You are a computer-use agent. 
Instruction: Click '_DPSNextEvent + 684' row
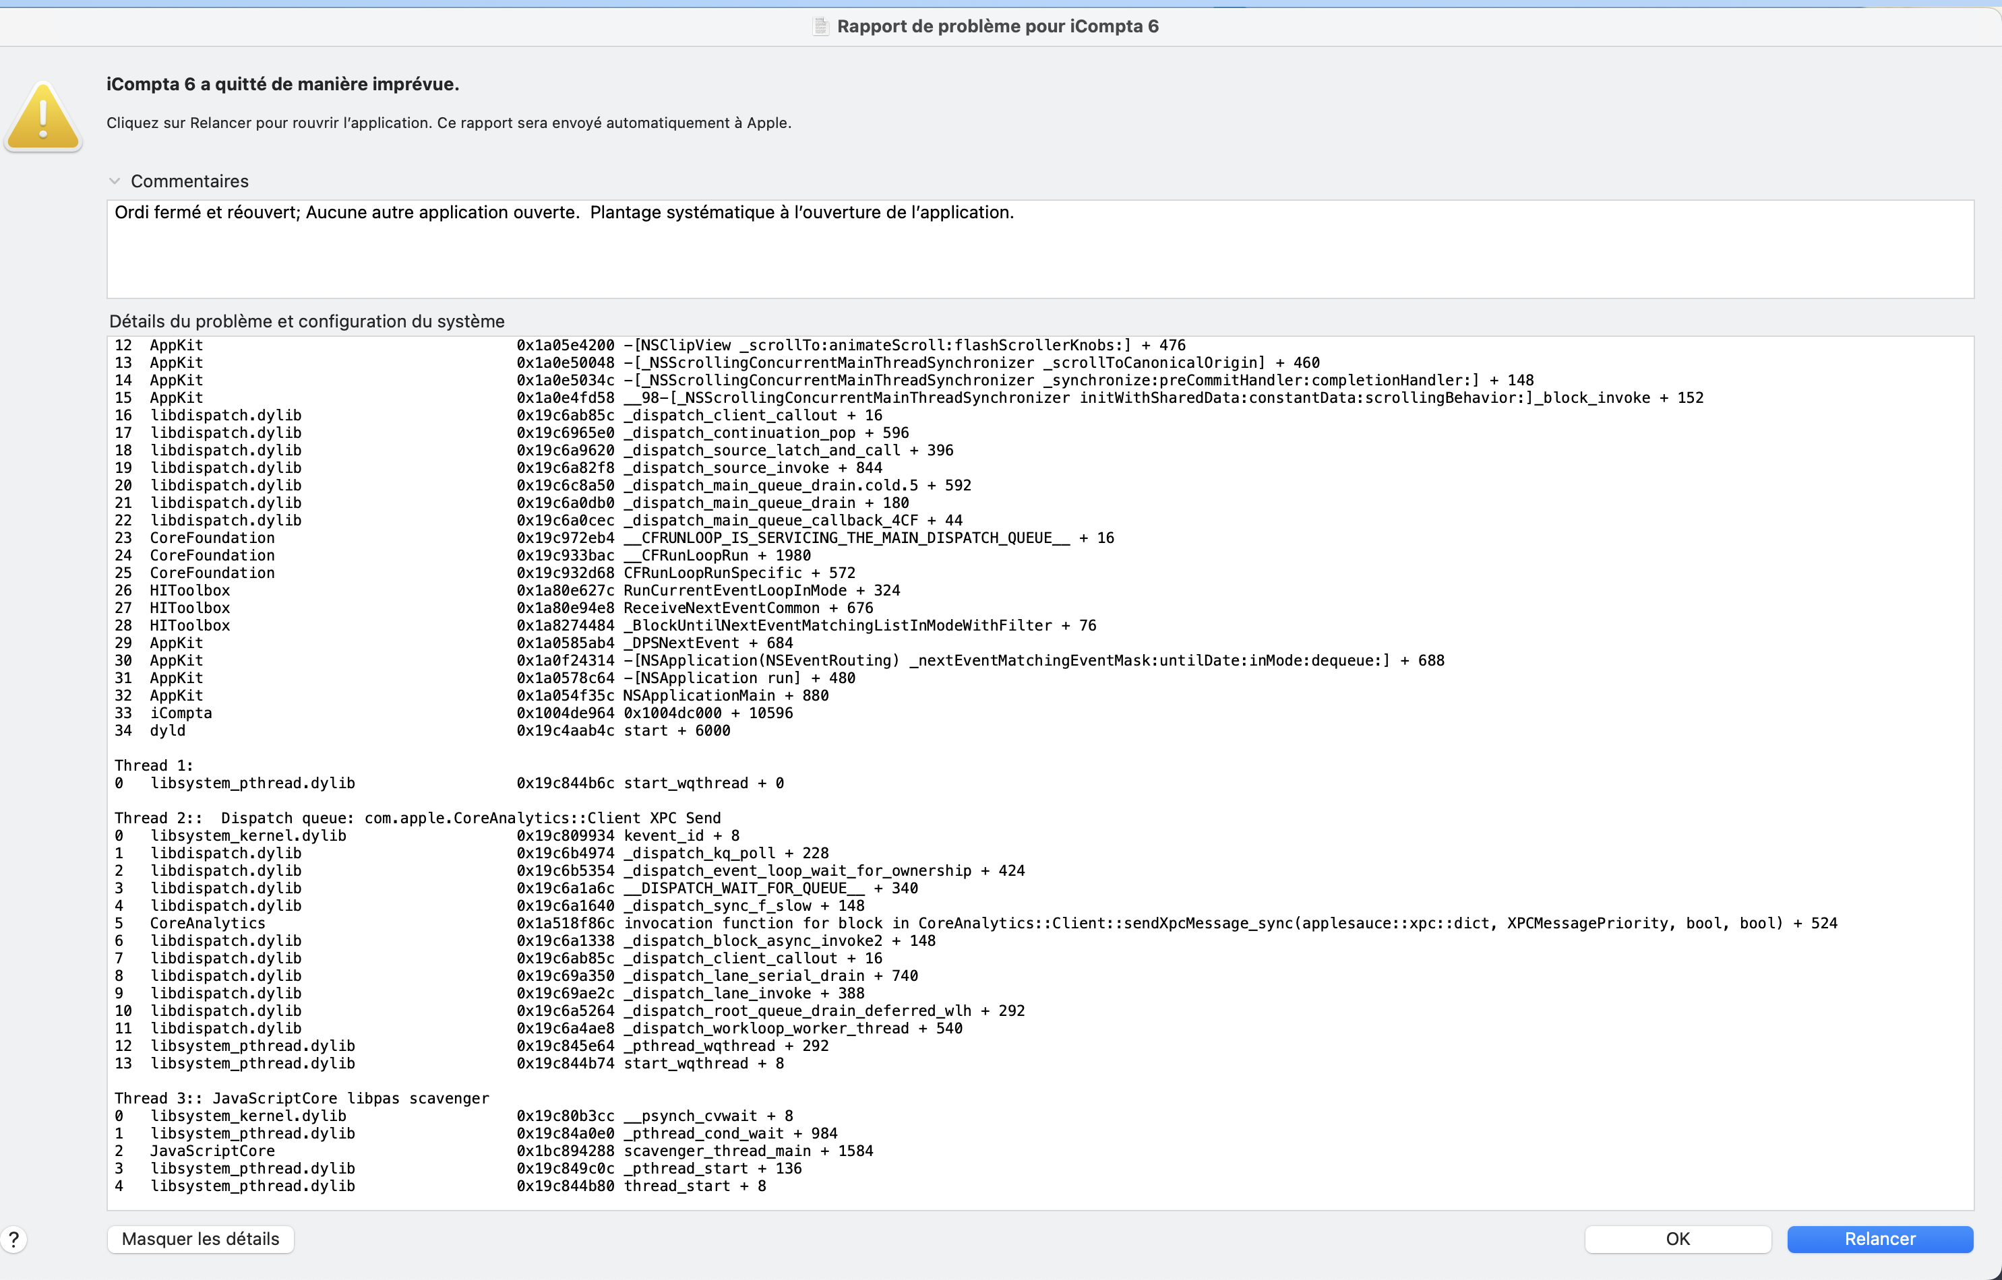point(454,643)
